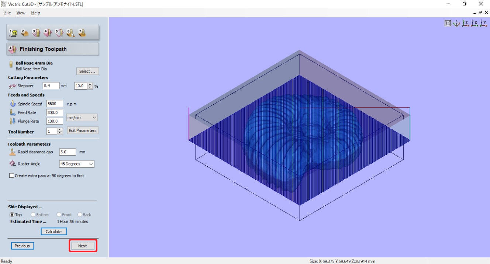Choose the Bottom side radio option
Screen dimensions: 490x264
[x=33, y=215]
